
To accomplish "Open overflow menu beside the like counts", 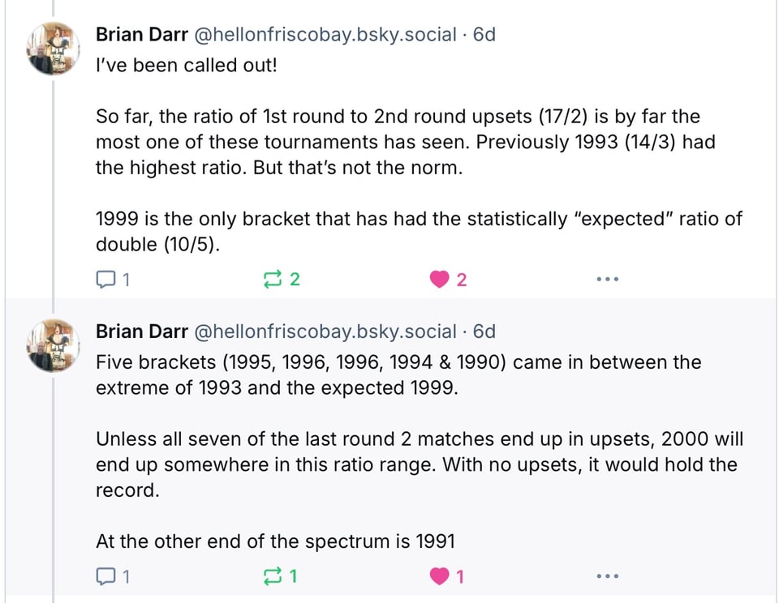I will [607, 279].
